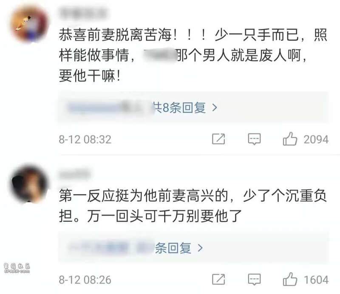Viewport: 340px width, 294px height.
Task: Select the comment text 恭喜前妻脱离苦海
Action: (115, 35)
